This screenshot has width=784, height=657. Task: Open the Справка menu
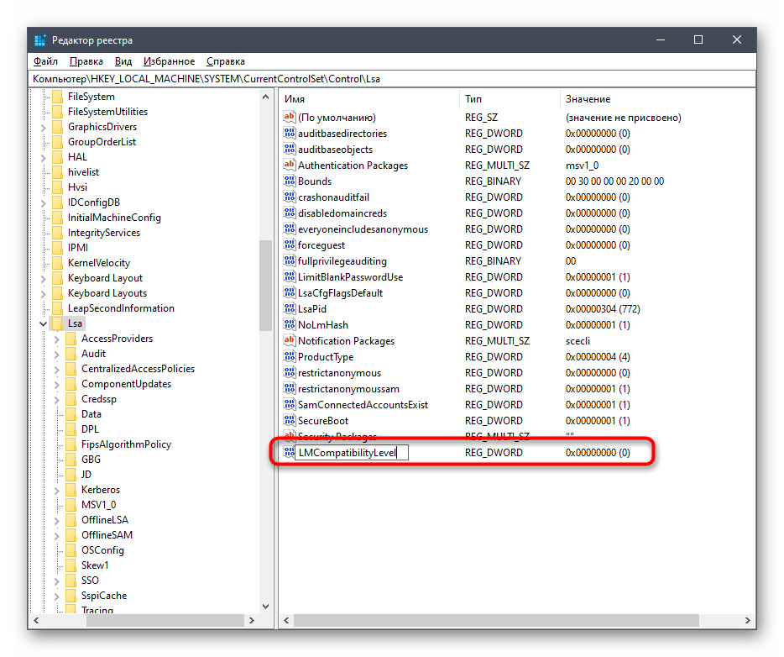(x=225, y=61)
